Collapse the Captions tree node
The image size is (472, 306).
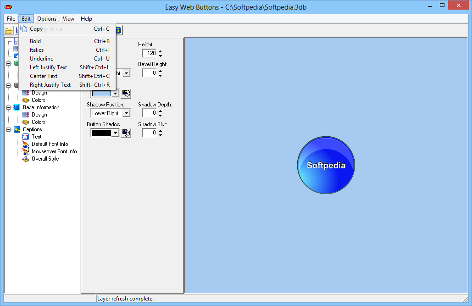8,129
